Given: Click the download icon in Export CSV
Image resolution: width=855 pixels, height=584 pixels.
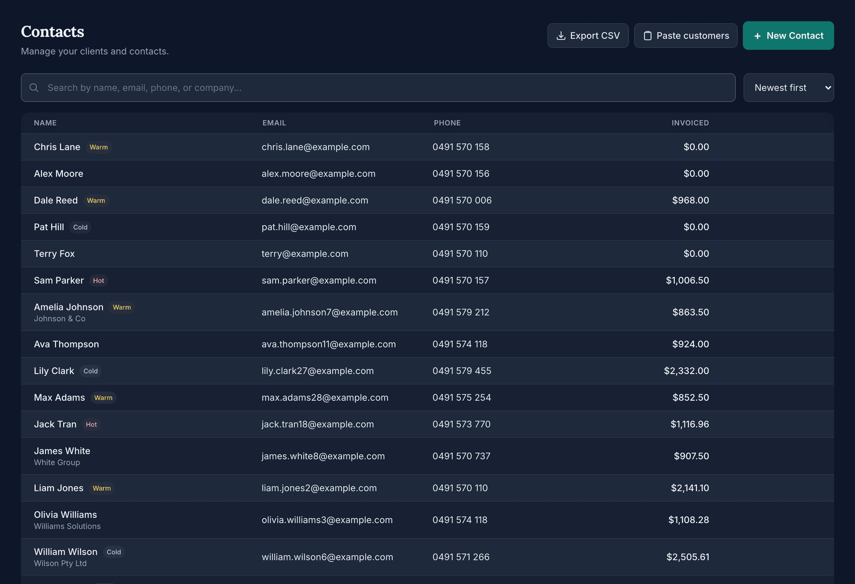Looking at the screenshot, I should (561, 36).
